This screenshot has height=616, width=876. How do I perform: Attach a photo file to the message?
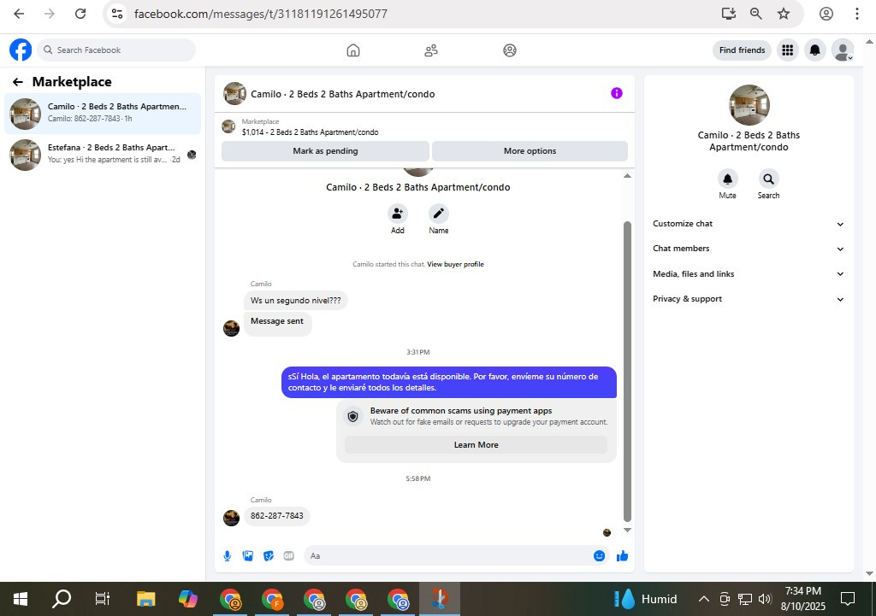248,555
